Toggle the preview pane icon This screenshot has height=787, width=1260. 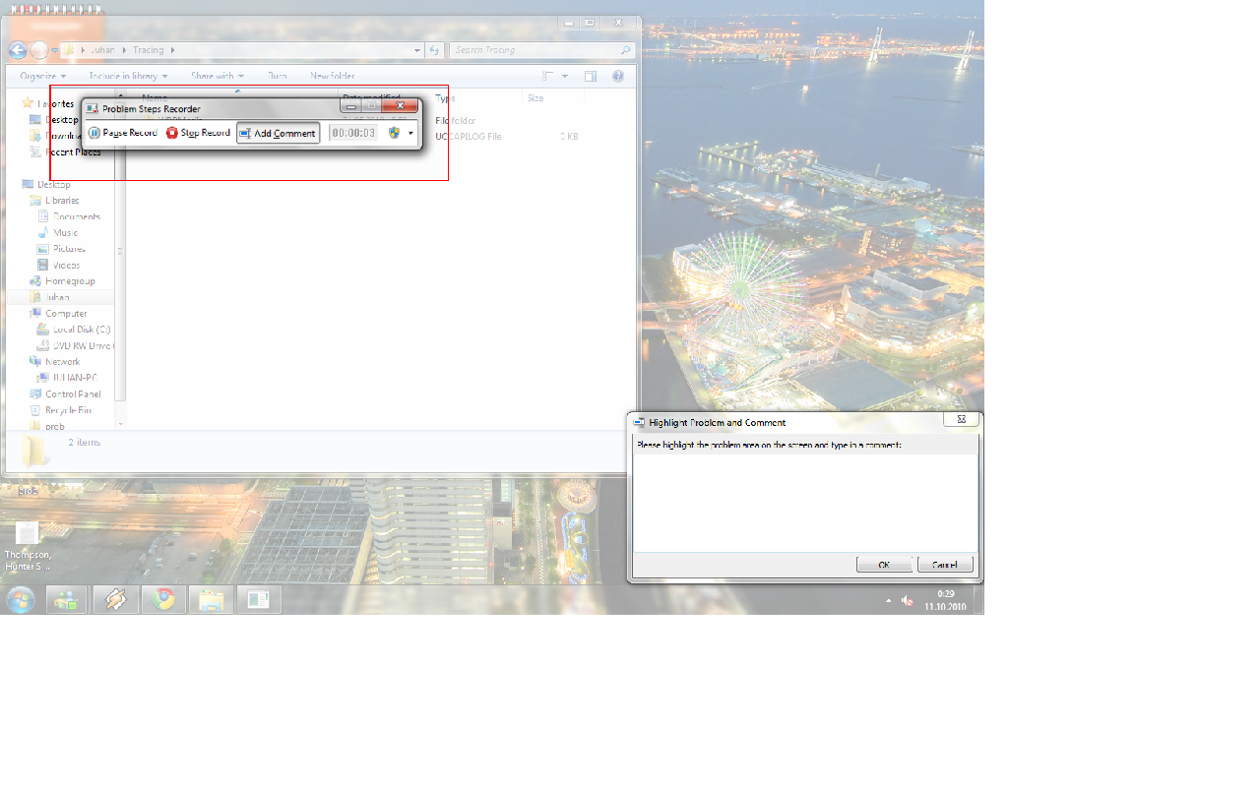(591, 76)
